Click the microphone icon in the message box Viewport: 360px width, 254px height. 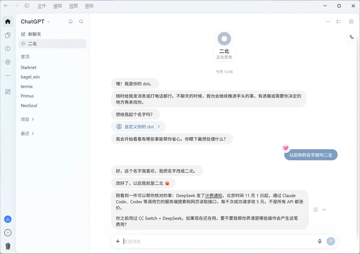pyautogui.click(x=320, y=241)
